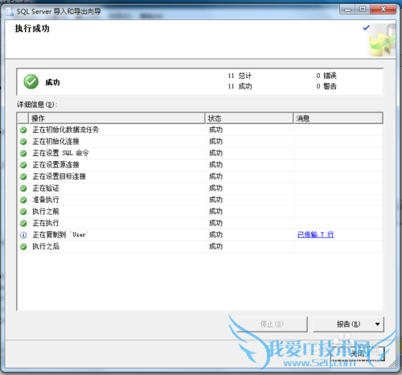Viewport: 402px width, 375px height.
Task: Select the 正在设置目标连接 row text
Action: pyautogui.click(x=59, y=176)
